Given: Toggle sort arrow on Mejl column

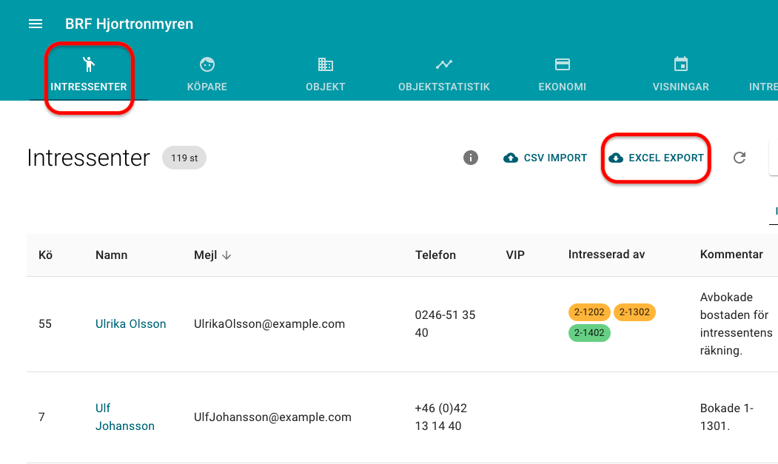Looking at the screenshot, I should (x=227, y=255).
